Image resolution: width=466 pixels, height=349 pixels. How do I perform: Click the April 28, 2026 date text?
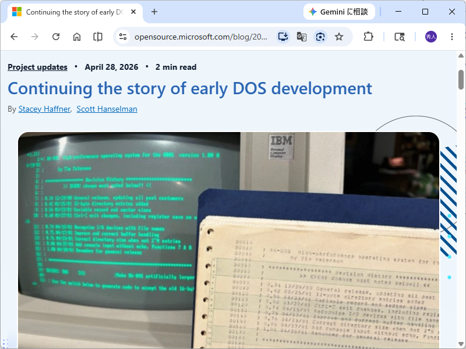(111, 67)
